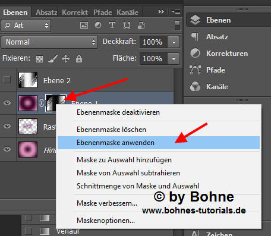The image size is (271, 236).
Task: Hide Ebene 1 via eye icon
Action: click(7, 103)
